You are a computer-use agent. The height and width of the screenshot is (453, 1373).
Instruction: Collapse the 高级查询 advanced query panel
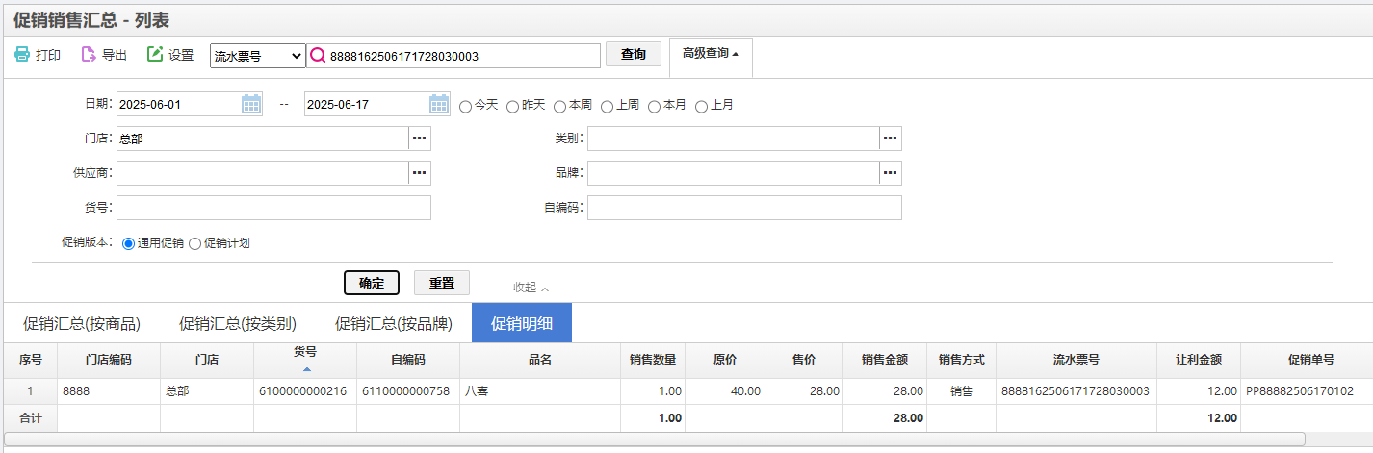pos(711,54)
